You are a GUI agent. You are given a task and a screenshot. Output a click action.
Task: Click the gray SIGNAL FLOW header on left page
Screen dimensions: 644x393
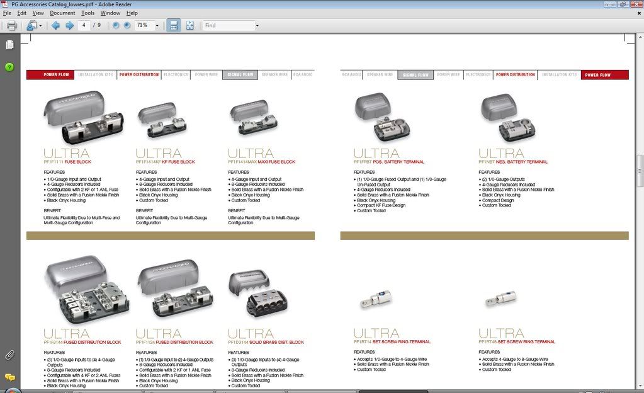pyautogui.click(x=240, y=75)
